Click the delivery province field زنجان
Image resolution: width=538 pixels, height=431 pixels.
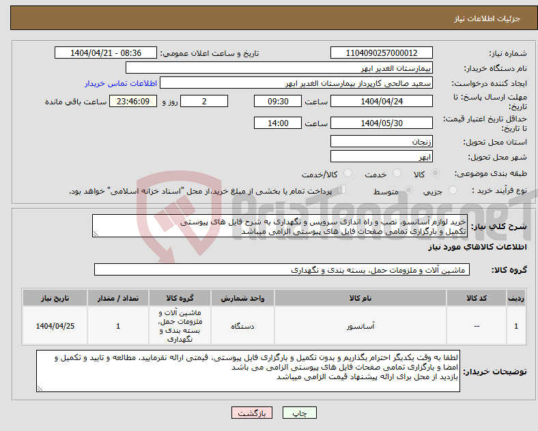382,141
